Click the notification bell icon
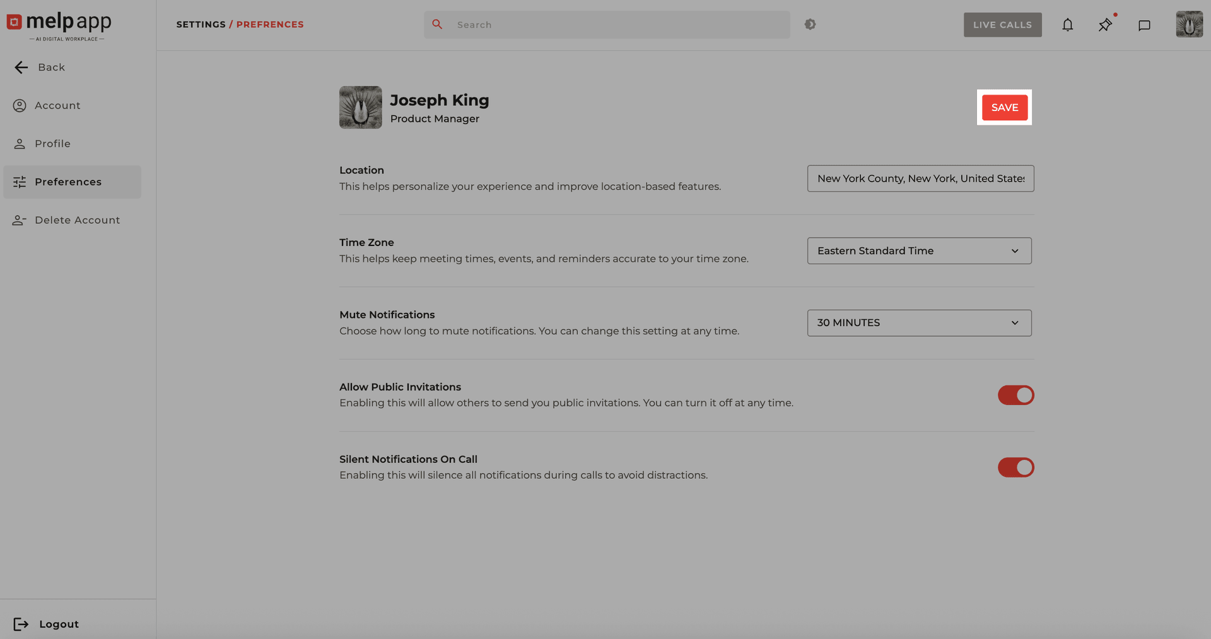This screenshot has height=639, width=1211. pos(1067,25)
